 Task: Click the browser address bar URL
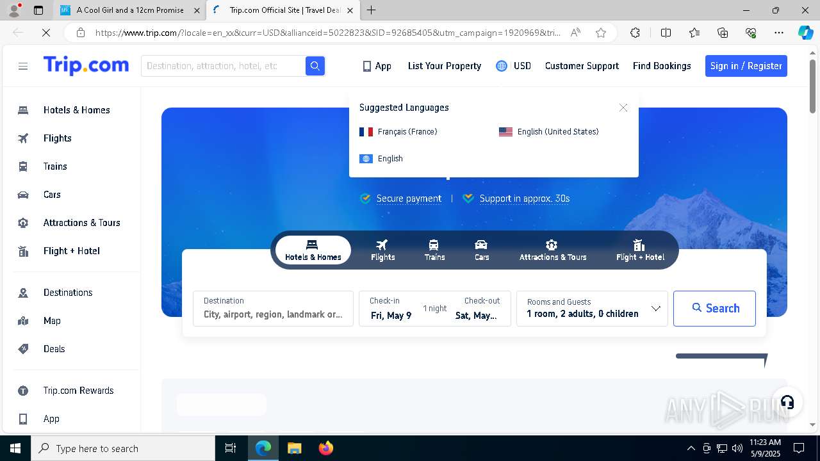coord(327,33)
